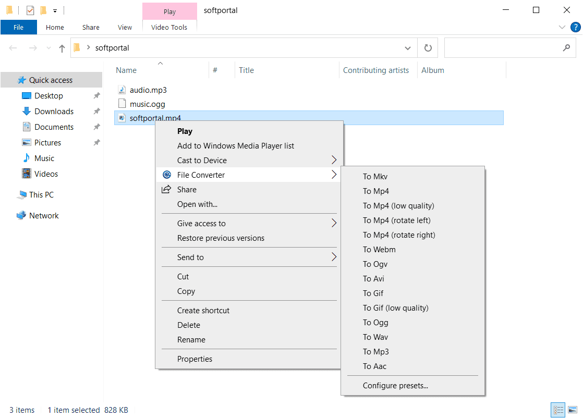Viewport: 583px width, 418px height.
Task: Click the refresh button beside address bar
Action: [428, 48]
